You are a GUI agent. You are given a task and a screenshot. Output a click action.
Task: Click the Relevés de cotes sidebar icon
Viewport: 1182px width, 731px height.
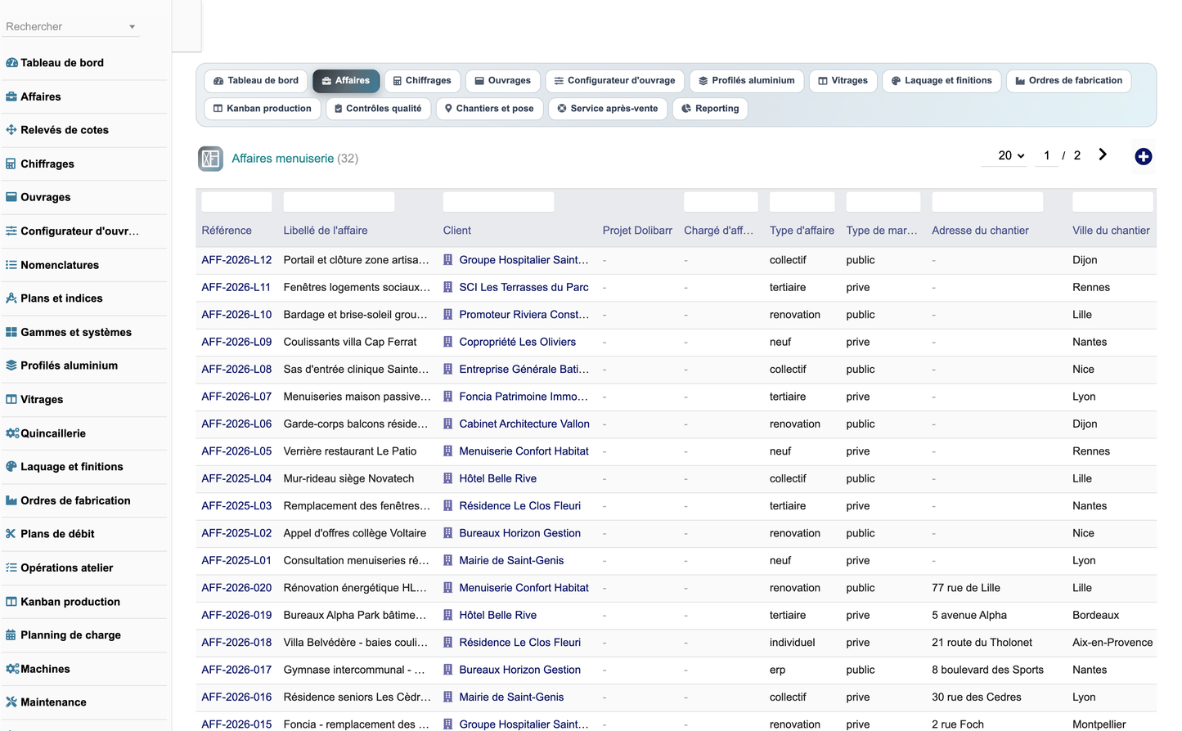point(11,130)
